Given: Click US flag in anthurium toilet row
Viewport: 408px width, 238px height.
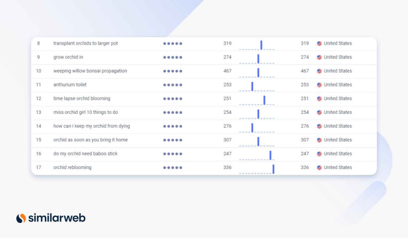Looking at the screenshot, I should pyautogui.click(x=319, y=85).
